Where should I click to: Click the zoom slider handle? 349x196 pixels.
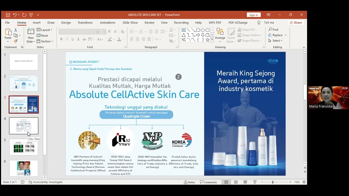273,182
